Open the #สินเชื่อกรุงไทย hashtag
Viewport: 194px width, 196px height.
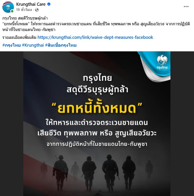click(61, 45)
